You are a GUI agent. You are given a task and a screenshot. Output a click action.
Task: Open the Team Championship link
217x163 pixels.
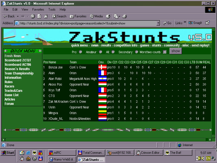19,73
